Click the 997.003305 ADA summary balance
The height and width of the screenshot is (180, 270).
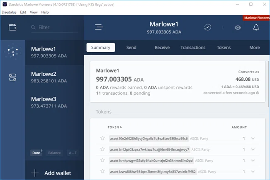pyautogui.click(x=120, y=79)
